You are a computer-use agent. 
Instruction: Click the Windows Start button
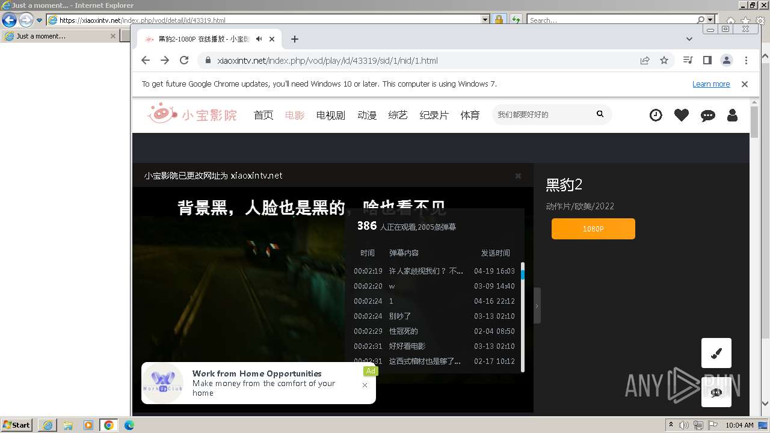point(17,425)
